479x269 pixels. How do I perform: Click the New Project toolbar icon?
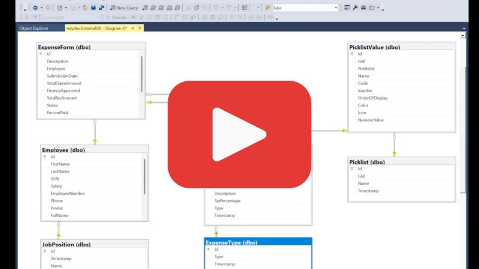tap(59, 8)
